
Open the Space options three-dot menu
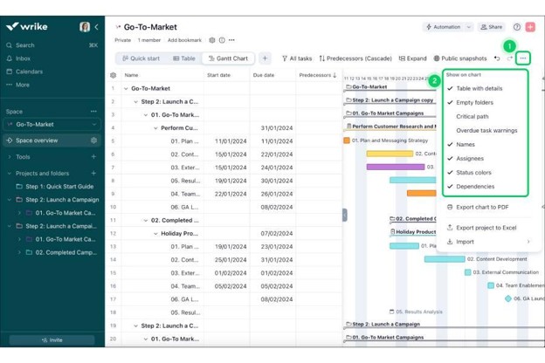(93, 112)
